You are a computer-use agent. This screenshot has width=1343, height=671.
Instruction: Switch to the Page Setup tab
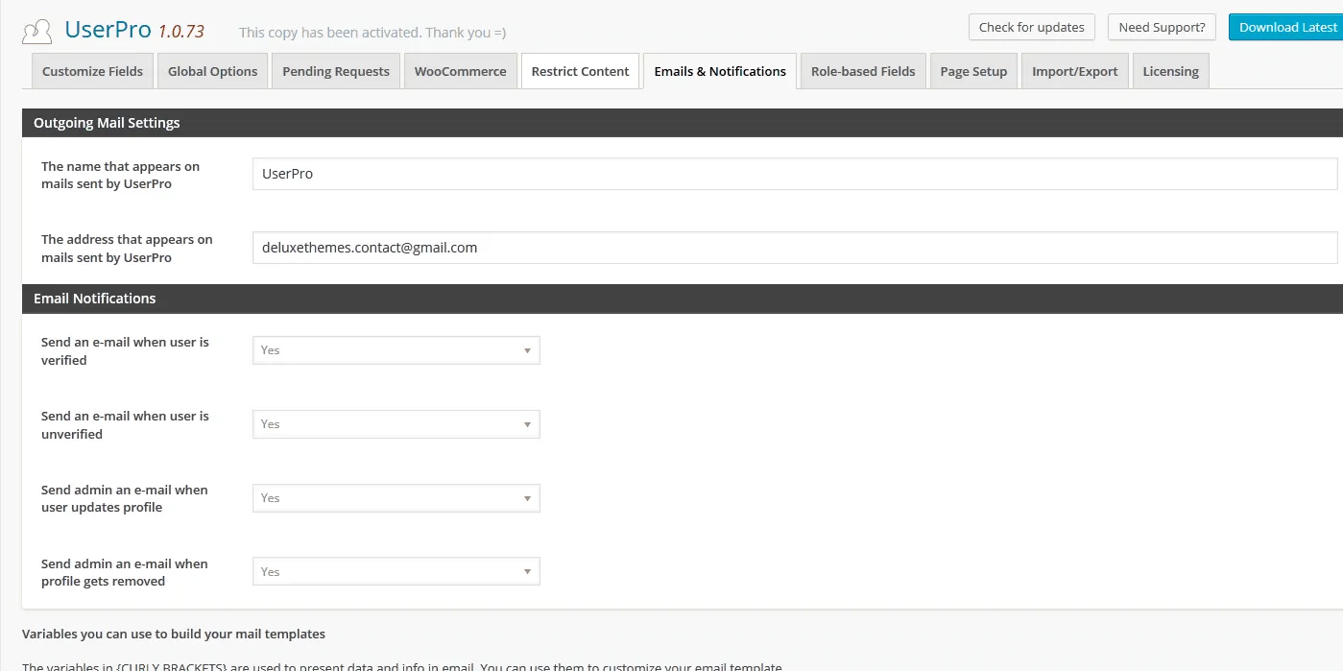coord(973,71)
